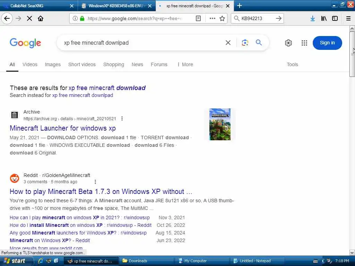
Task: Open the Archive result options menu
Action: [x=122, y=118]
